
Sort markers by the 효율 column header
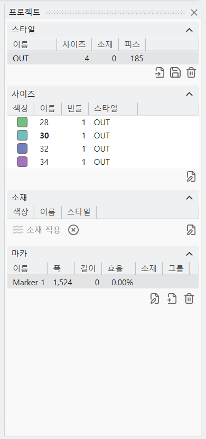118,268
